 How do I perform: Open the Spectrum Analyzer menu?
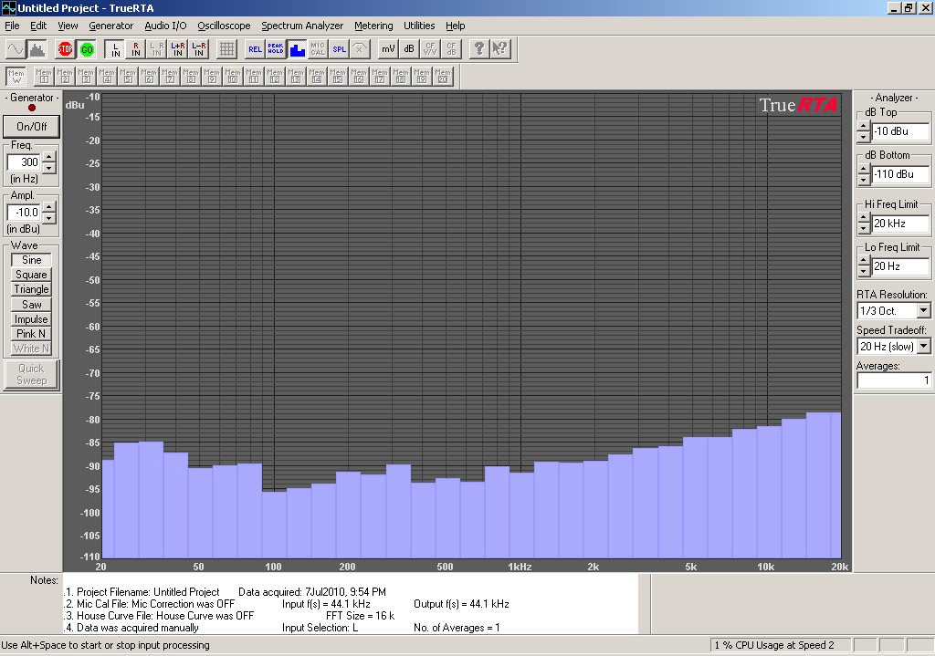point(302,26)
